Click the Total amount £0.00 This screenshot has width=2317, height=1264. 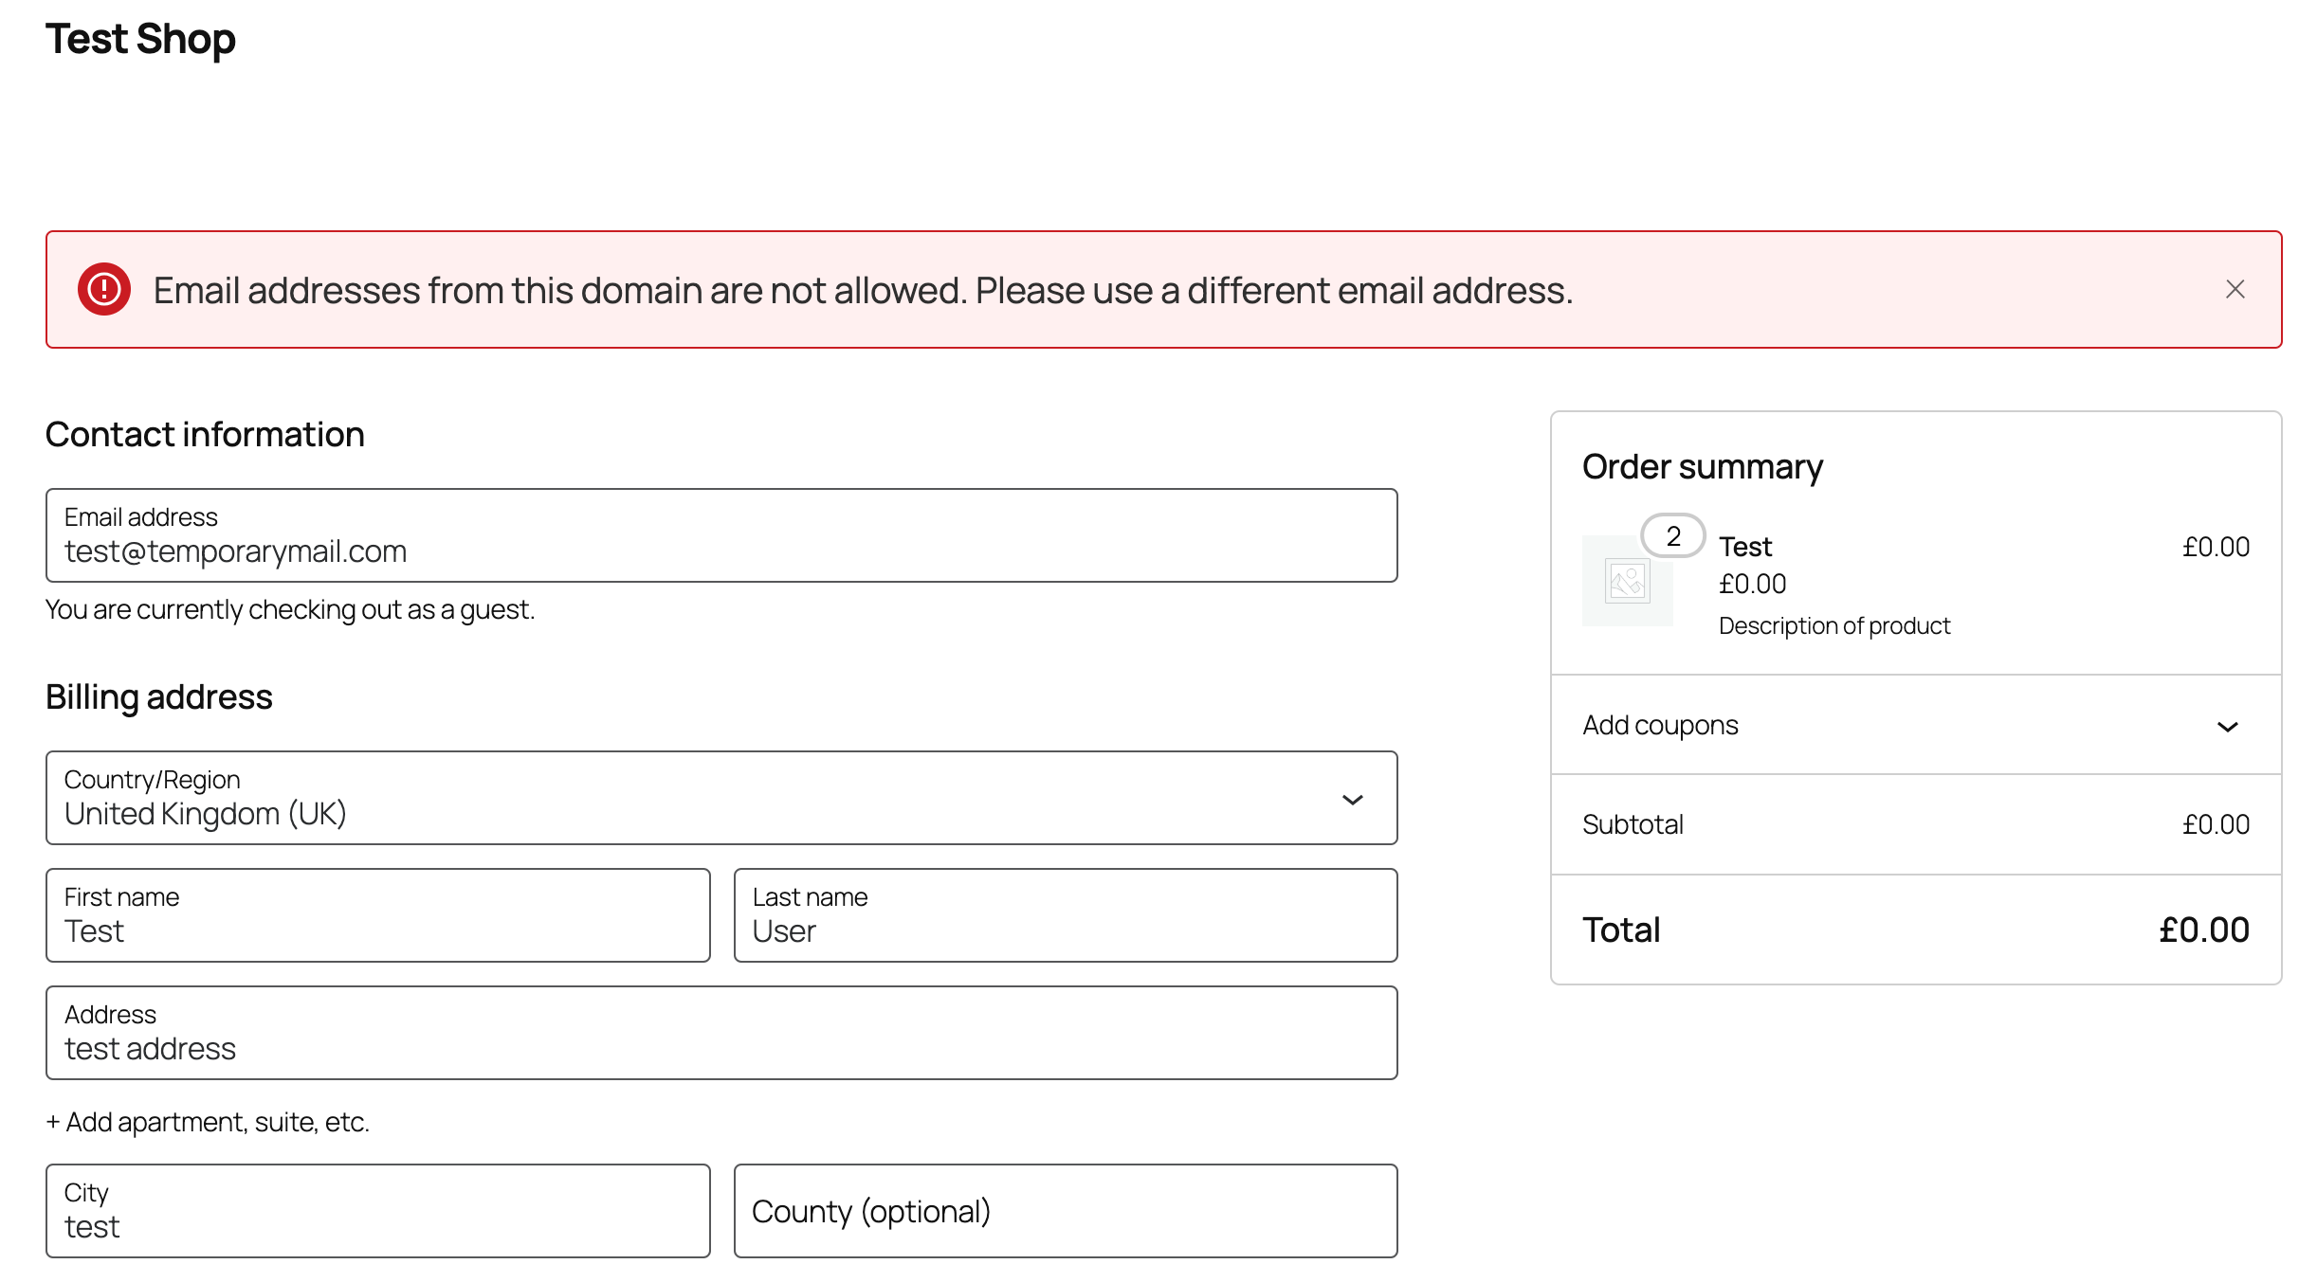pyautogui.click(x=2203, y=929)
